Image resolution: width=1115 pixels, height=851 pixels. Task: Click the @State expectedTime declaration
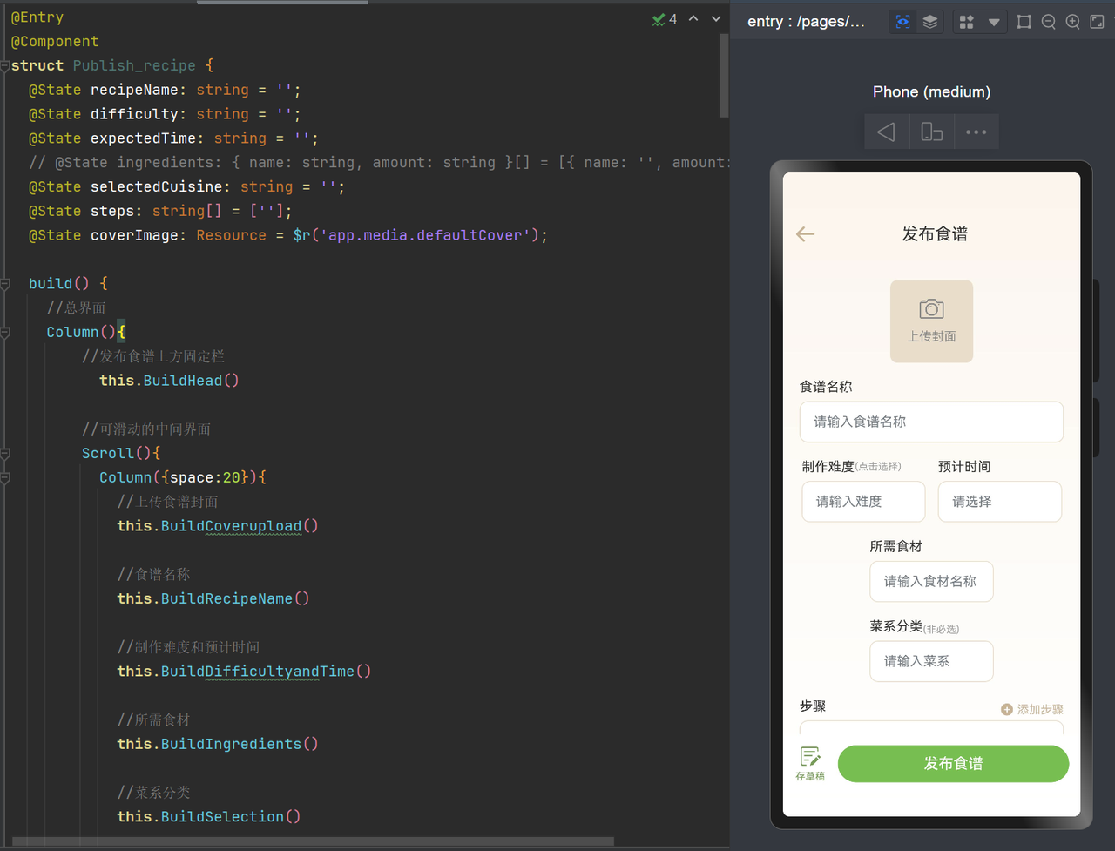pos(173,138)
